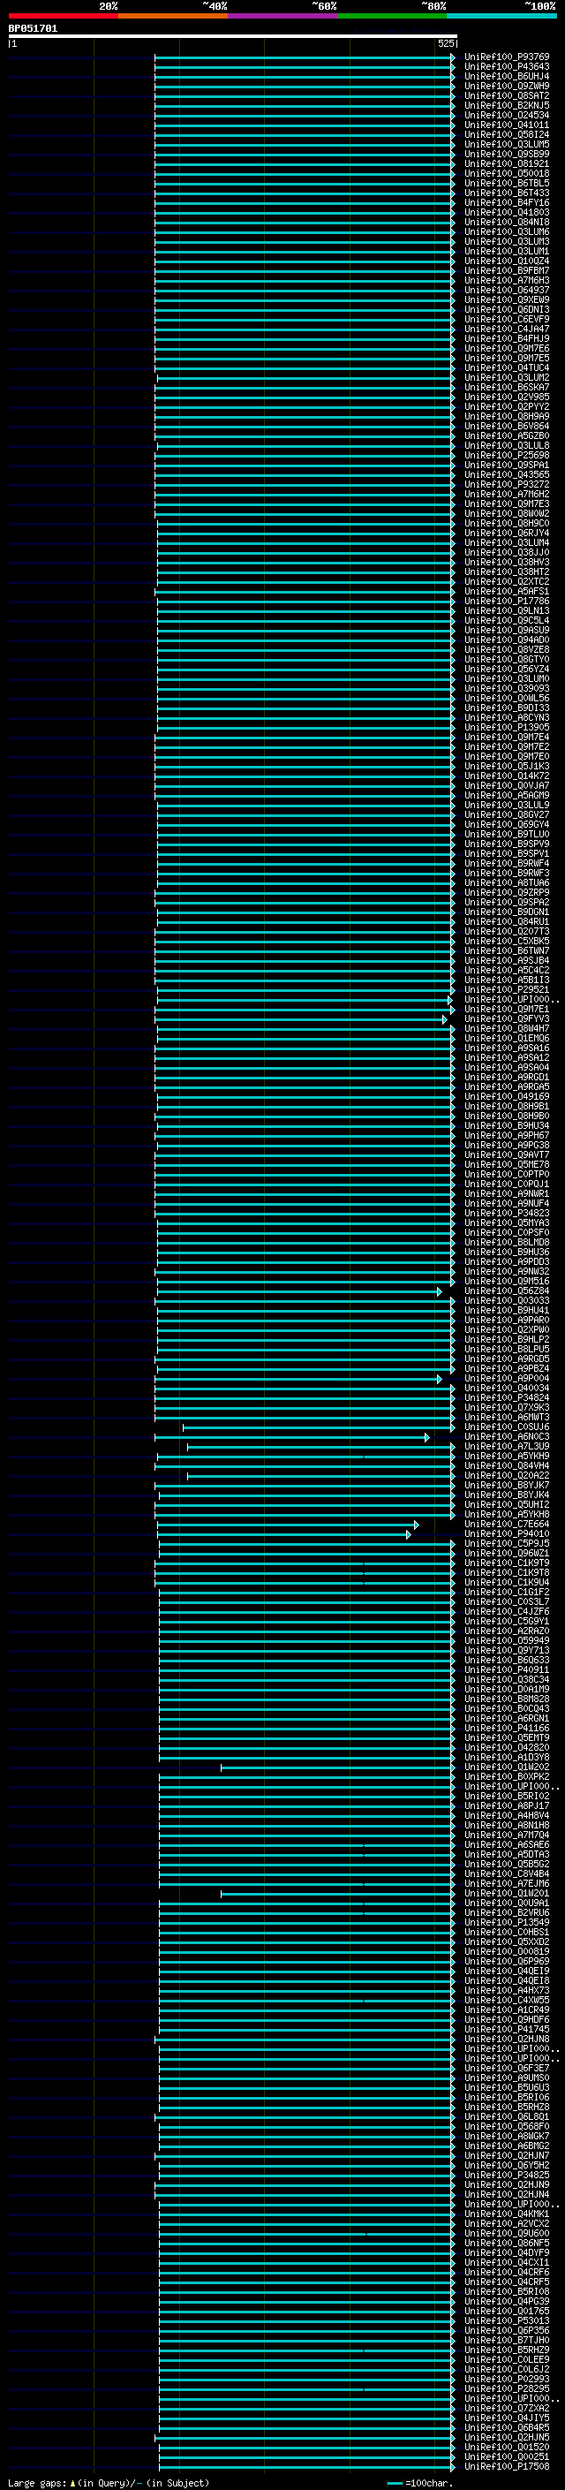The image size is (565, 2490).
Task: Open hit UniRef100_P43643
Action: point(506,67)
